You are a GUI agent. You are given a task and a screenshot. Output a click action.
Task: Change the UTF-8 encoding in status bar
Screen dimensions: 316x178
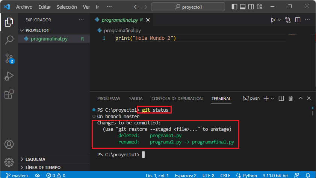click(x=209, y=175)
